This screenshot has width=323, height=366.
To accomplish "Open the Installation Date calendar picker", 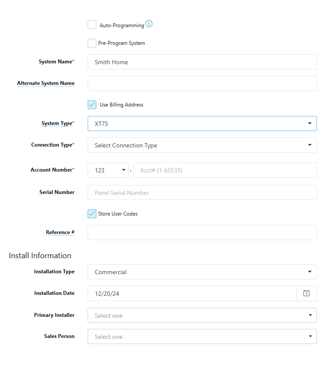I will tap(307, 293).
